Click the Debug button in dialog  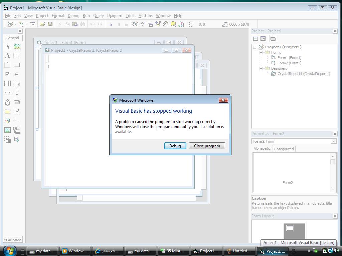(x=175, y=146)
